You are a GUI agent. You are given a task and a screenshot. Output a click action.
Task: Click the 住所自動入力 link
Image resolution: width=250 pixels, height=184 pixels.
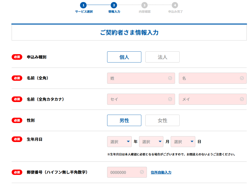[x=161, y=172]
